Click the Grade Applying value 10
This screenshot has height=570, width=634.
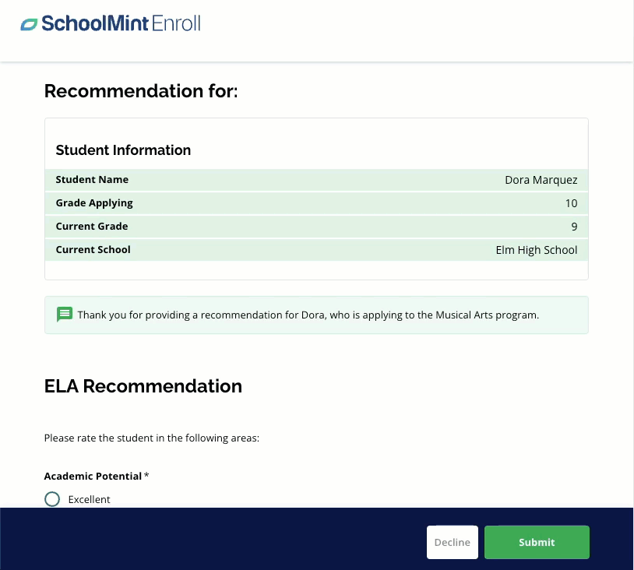click(x=571, y=203)
